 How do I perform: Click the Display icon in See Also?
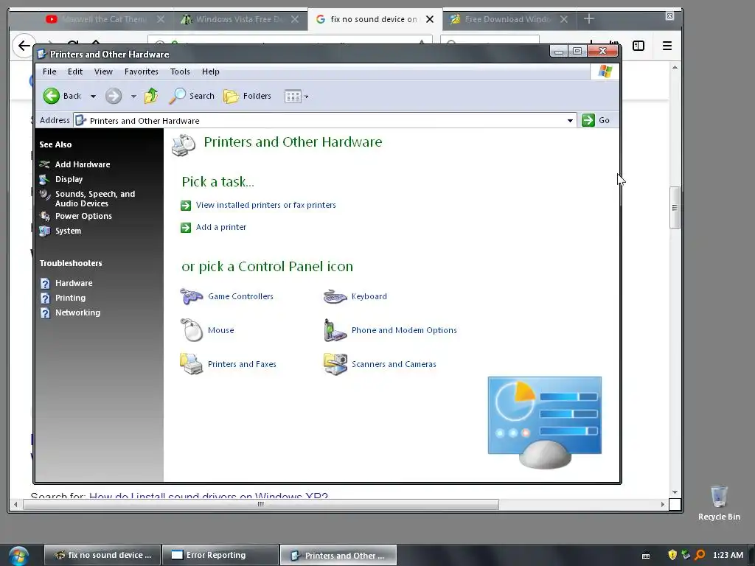pos(45,179)
